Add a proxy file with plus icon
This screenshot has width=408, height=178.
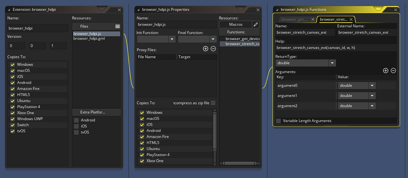[x=205, y=49]
